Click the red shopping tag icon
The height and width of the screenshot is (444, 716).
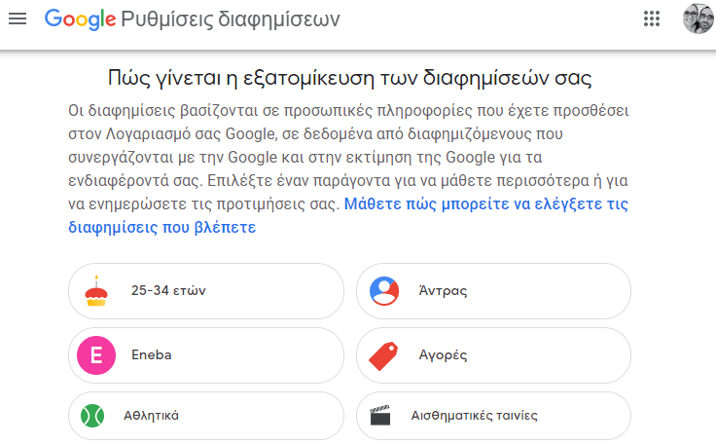coord(383,355)
